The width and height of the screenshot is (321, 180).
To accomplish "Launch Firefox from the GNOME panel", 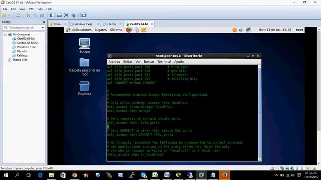I will (x=129, y=30).
